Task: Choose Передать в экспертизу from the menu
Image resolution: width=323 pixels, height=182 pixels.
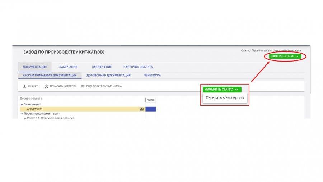Action: click(225, 97)
